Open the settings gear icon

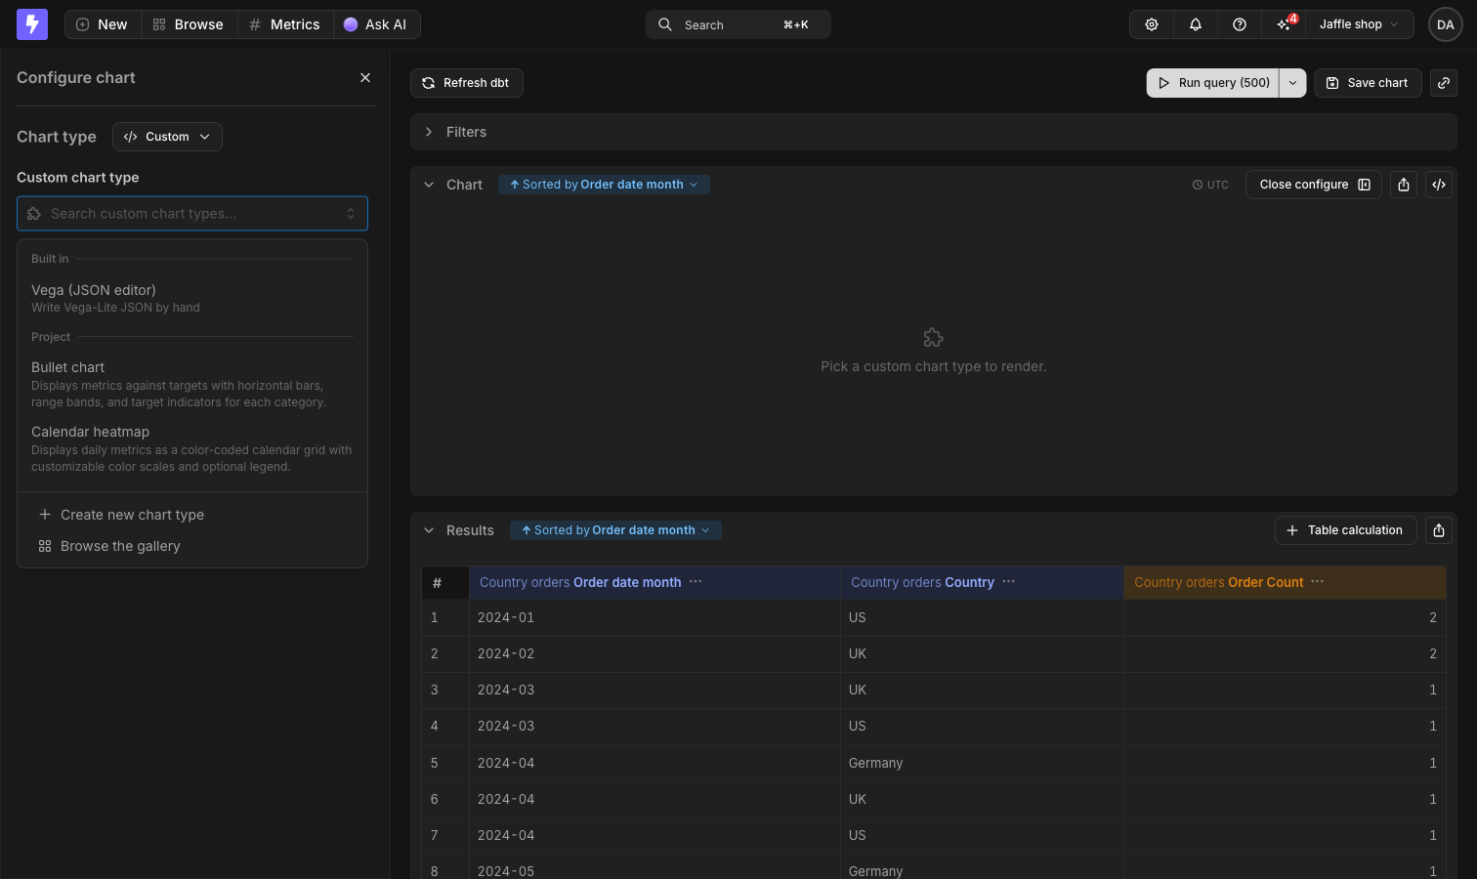tap(1152, 24)
